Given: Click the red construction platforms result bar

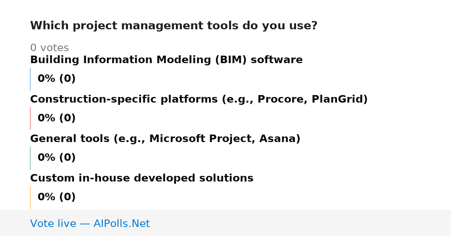Looking at the screenshot, I should pos(30,118).
